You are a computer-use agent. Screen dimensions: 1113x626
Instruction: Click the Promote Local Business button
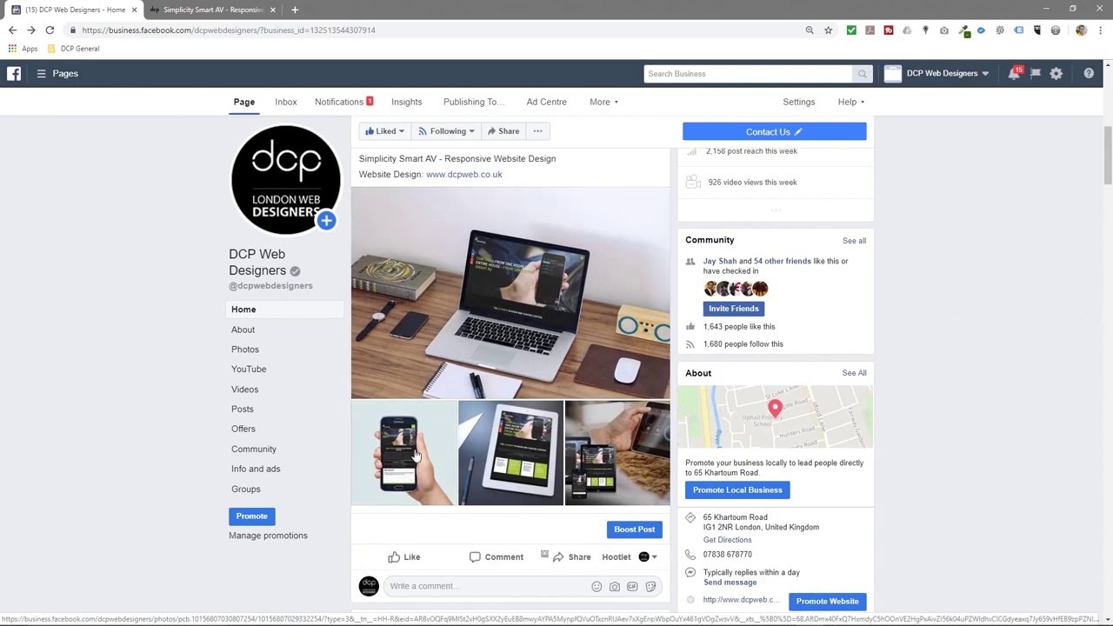737,490
